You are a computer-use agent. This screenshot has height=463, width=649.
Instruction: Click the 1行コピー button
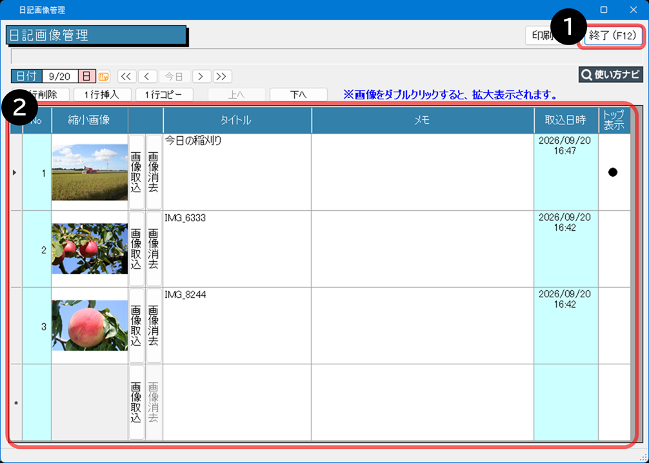(x=164, y=95)
